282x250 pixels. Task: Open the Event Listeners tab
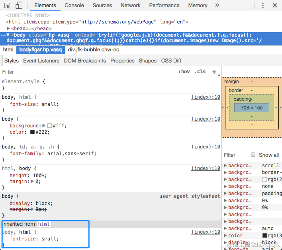(41, 61)
